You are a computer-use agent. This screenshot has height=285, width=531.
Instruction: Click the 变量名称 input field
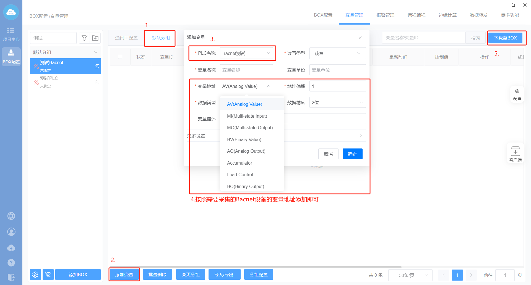[246, 70]
